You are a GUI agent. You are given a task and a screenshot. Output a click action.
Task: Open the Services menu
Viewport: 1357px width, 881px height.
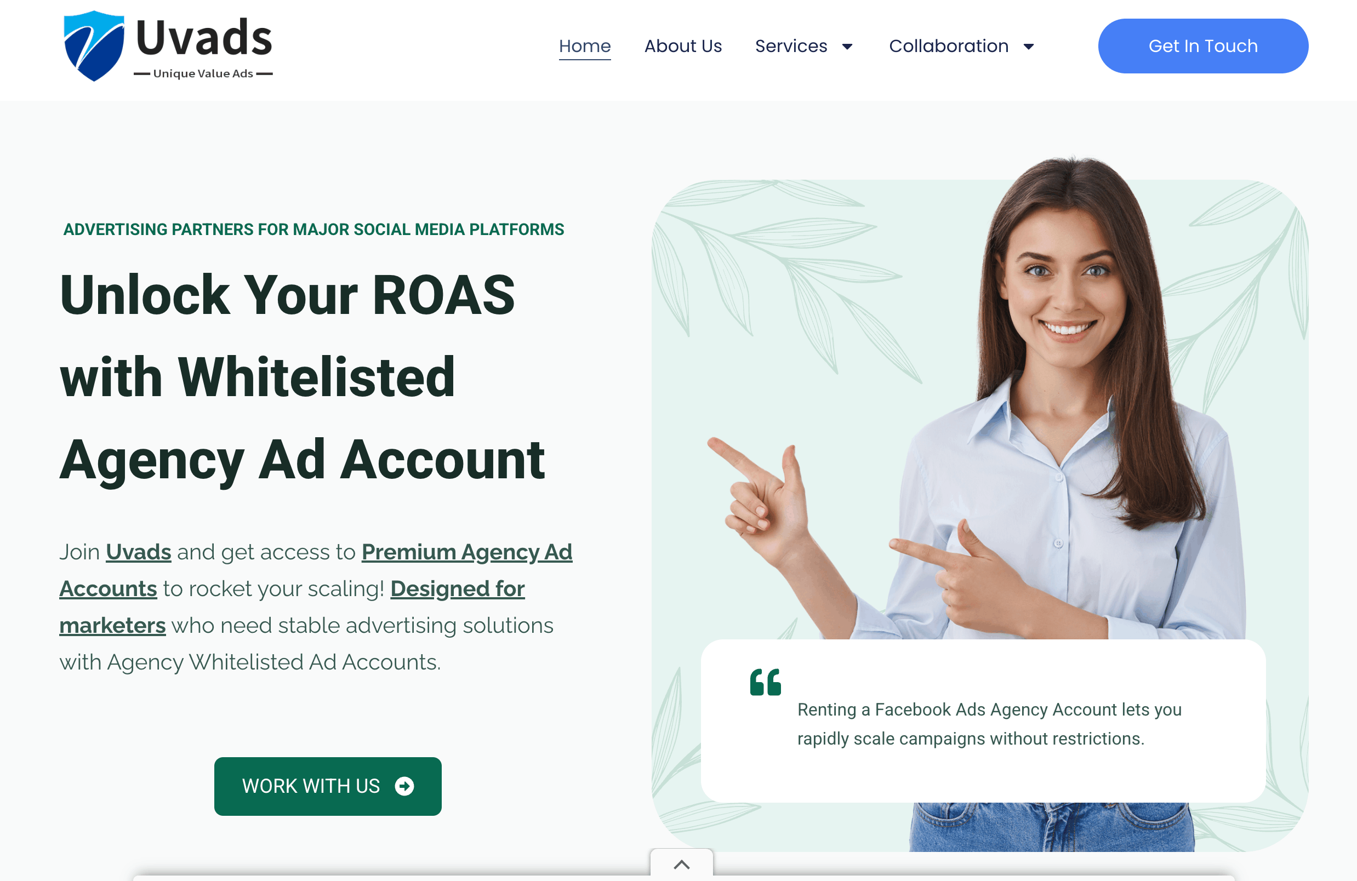[791, 46]
